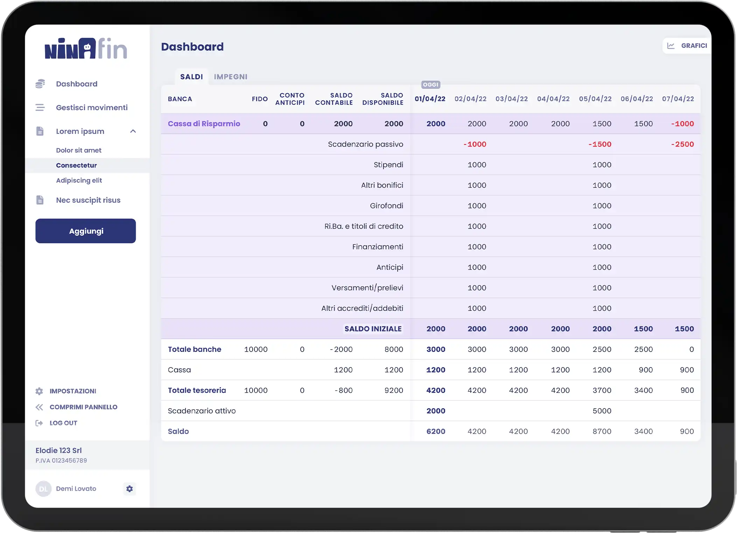The width and height of the screenshot is (737, 533).
Task: Click the Lorem ipsum document icon
Action: (40, 131)
